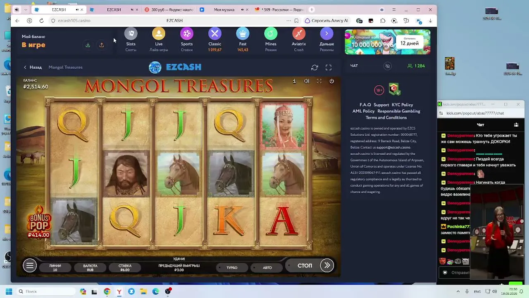Open the slot info paytable icon
This screenshot has width=529, height=298.
click(294, 81)
